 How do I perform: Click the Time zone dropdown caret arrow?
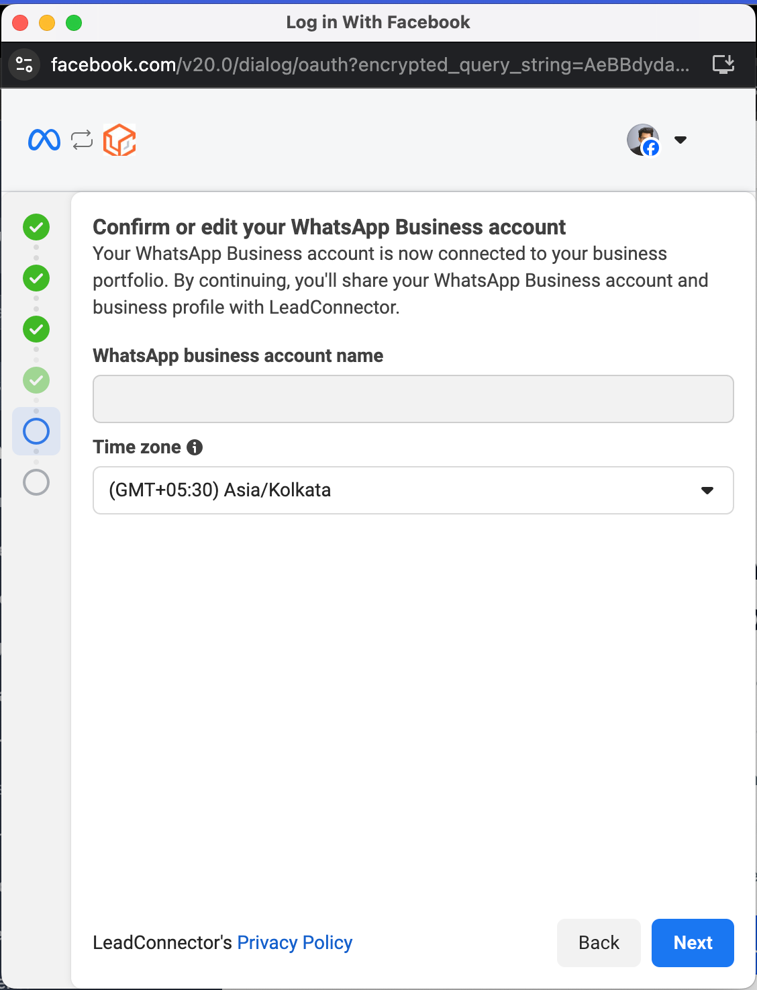tap(707, 490)
